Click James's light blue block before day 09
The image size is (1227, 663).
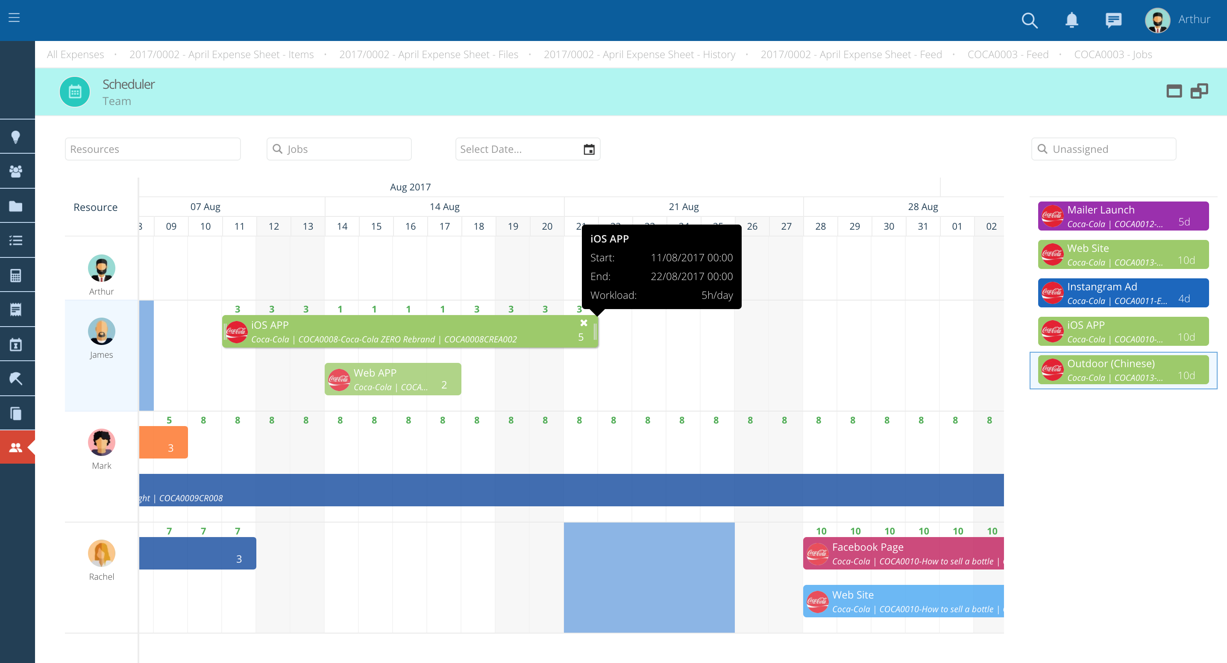[x=146, y=356]
